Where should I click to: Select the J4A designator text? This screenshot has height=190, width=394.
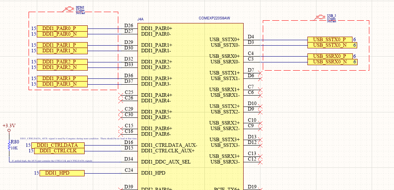coord(140,19)
